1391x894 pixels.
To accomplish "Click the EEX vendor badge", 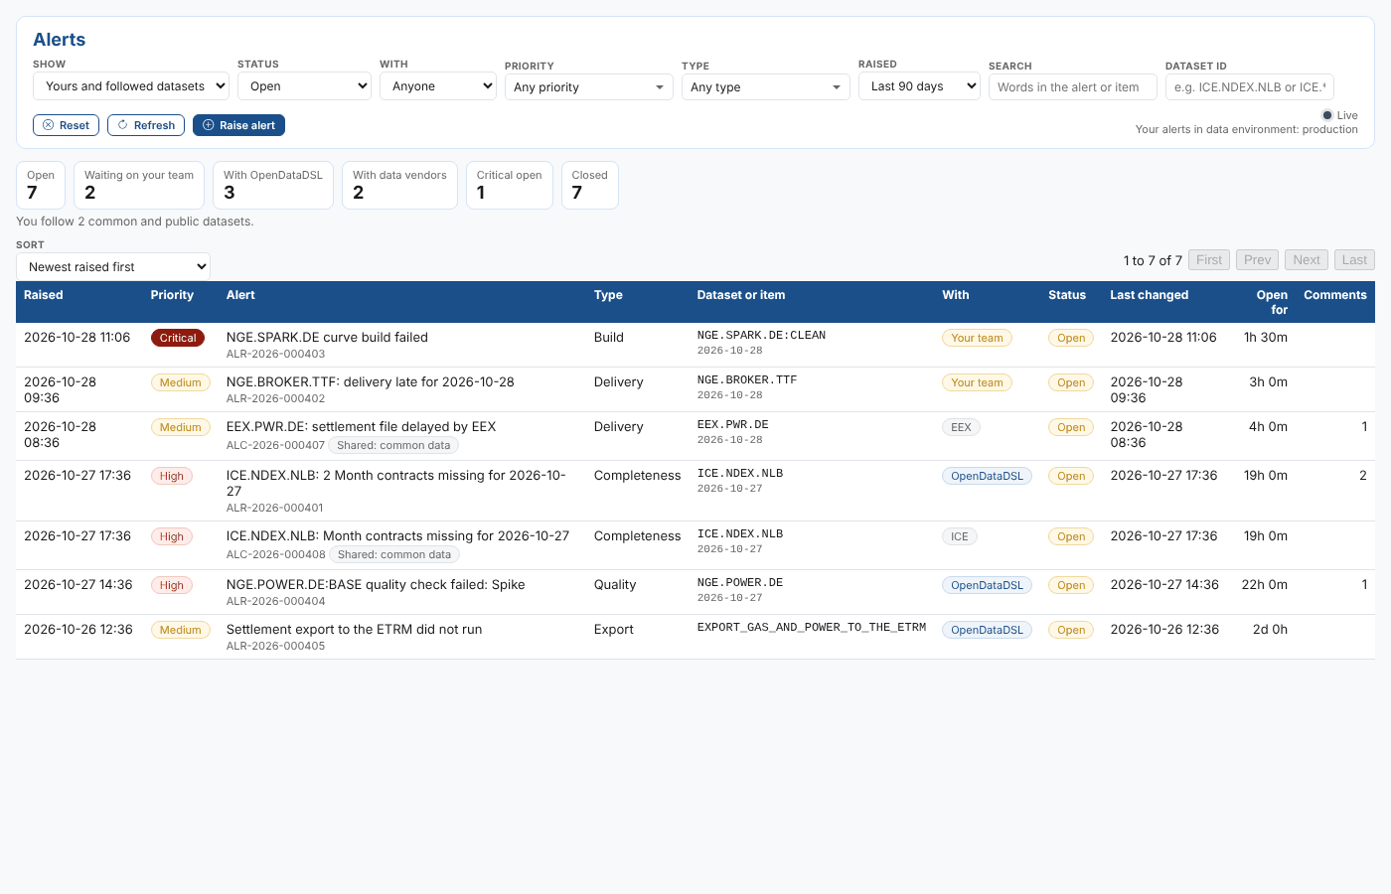I will 961,427.
